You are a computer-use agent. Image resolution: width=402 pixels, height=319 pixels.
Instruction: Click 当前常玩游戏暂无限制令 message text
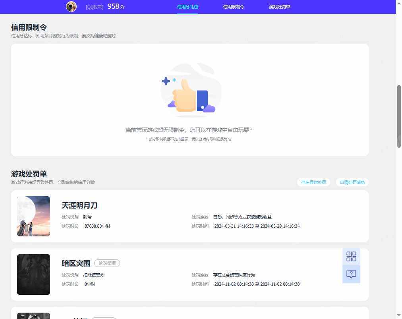tap(189, 130)
